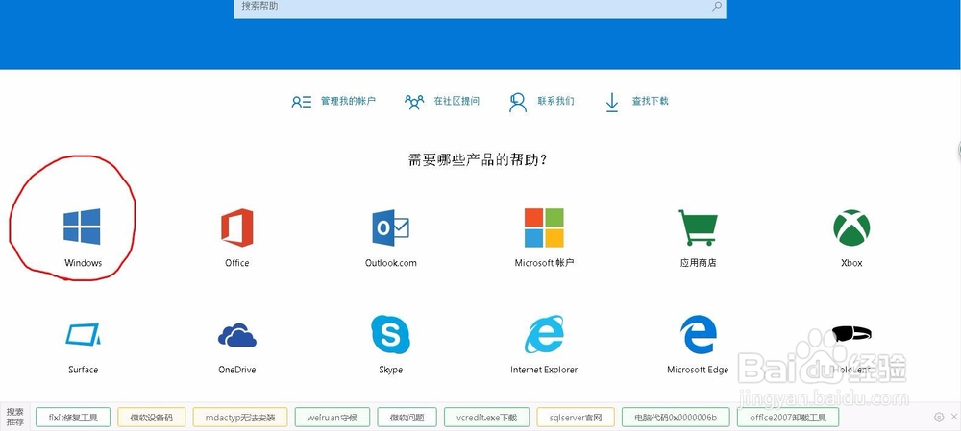
Task: Select the weiruan守候 suggestion
Action: tap(333, 418)
